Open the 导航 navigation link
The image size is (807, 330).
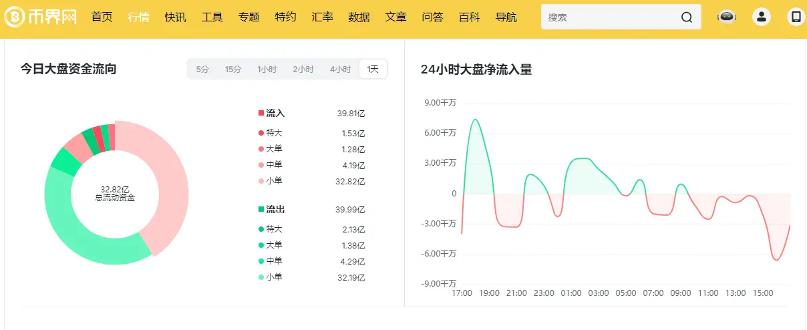[506, 17]
